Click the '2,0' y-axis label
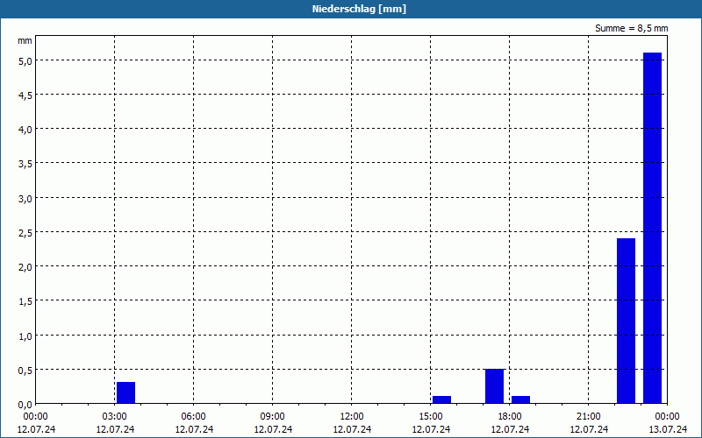The width and height of the screenshot is (702, 438). 25,267
